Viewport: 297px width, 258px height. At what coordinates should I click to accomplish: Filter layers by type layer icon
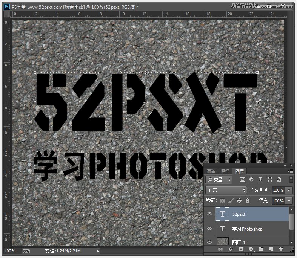tap(260, 179)
